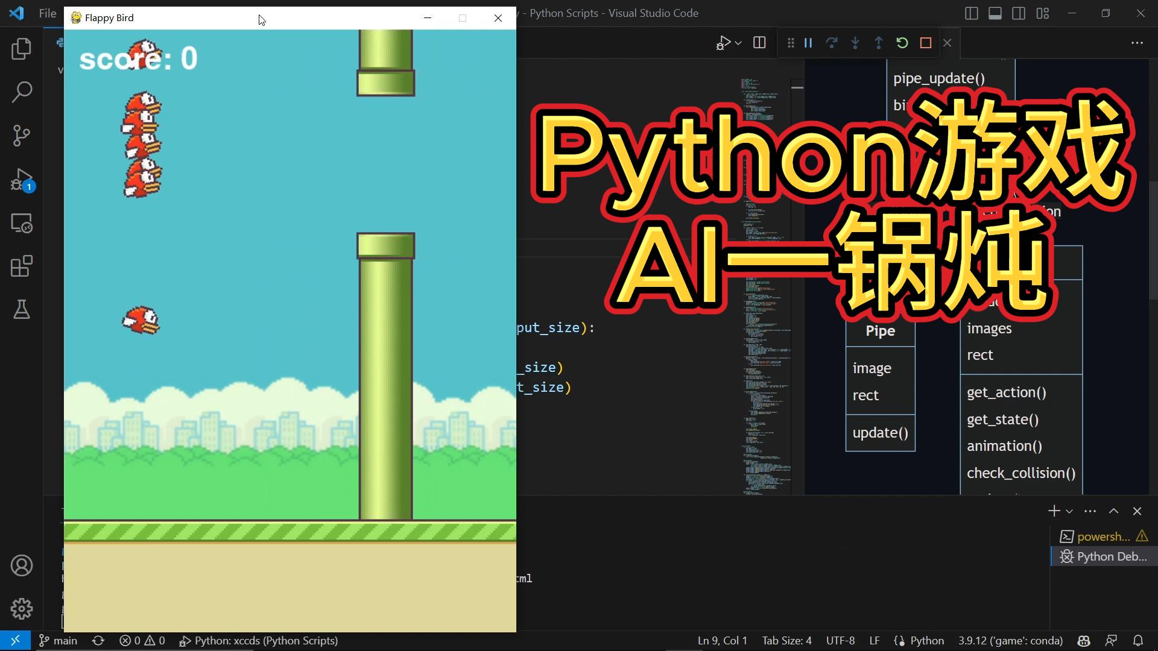Toggle the bottom panel layout button
Screen dimensions: 1158x651
[995, 13]
